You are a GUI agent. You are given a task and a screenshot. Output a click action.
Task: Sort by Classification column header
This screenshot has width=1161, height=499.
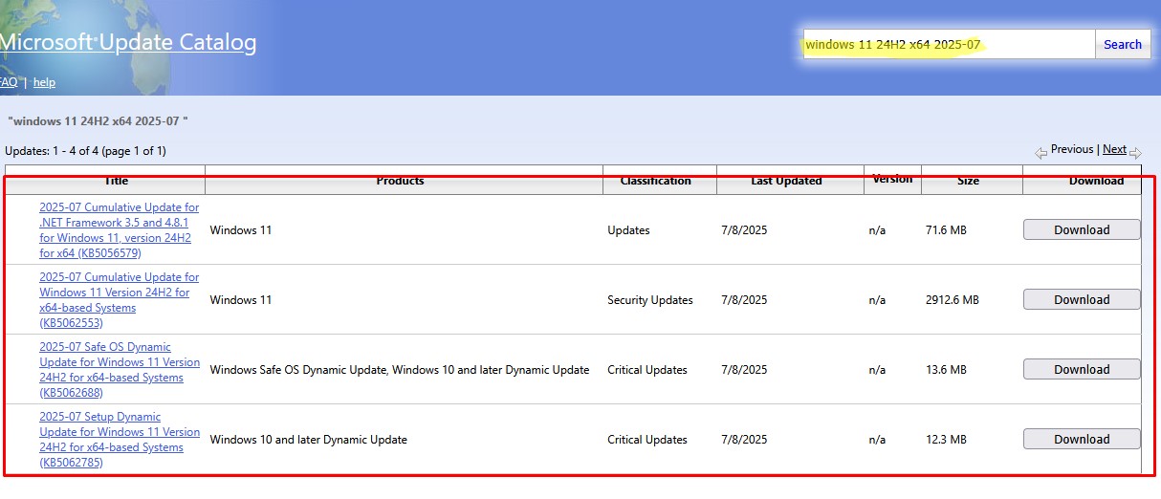point(655,181)
